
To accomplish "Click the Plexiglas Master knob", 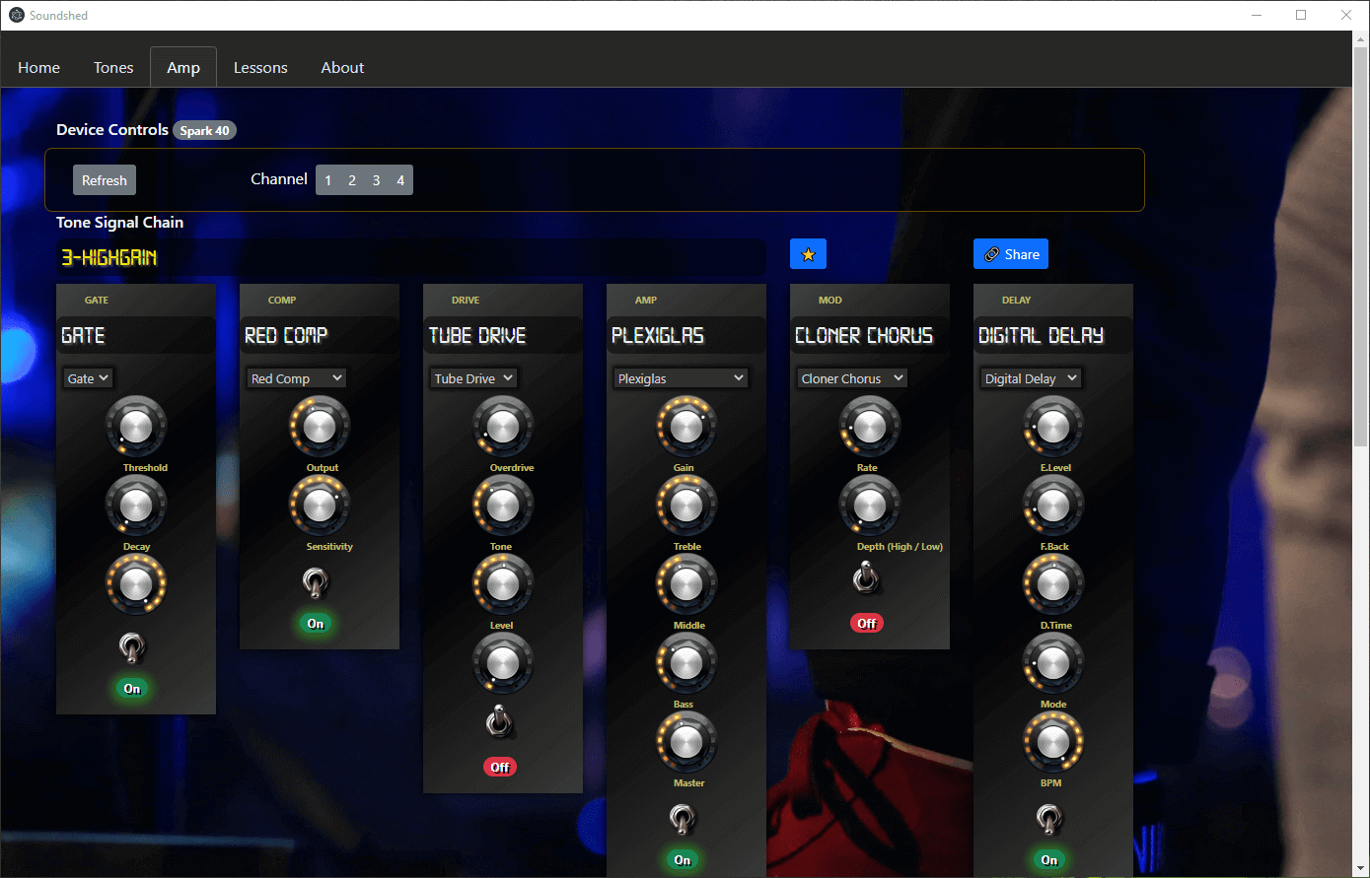I will tap(686, 741).
